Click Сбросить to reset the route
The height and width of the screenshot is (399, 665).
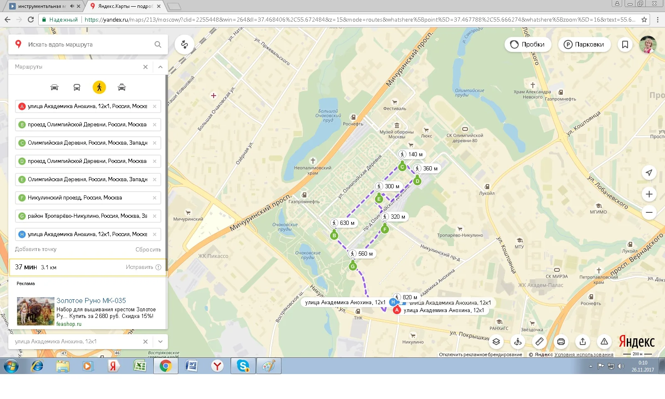pyautogui.click(x=148, y=249)
